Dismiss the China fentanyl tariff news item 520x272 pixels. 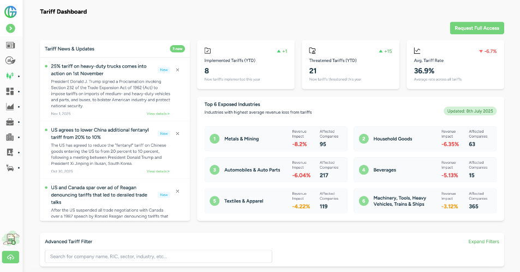tap(178, 134)
